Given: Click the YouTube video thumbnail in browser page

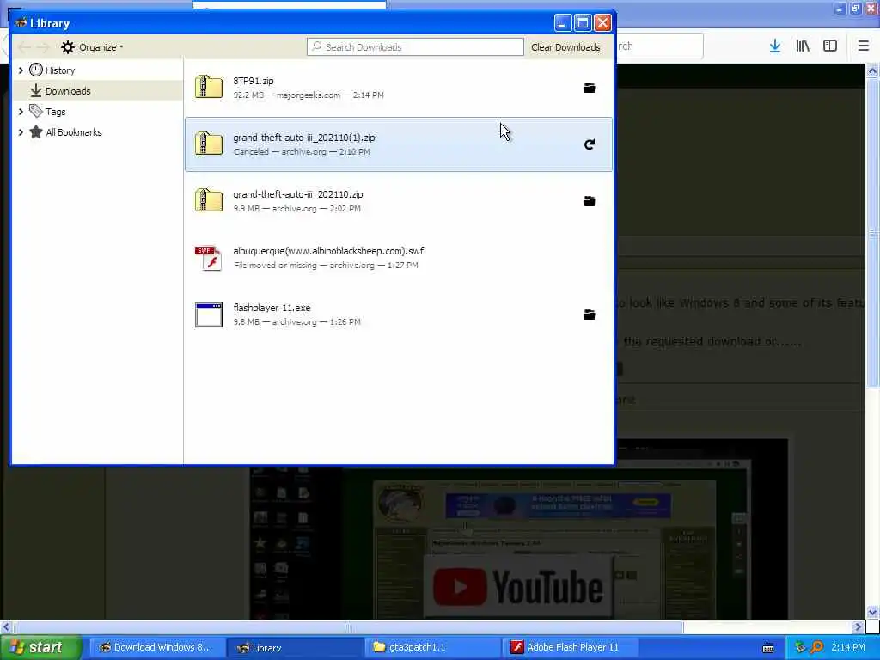Looking at the screenshot, I should 518,586.
